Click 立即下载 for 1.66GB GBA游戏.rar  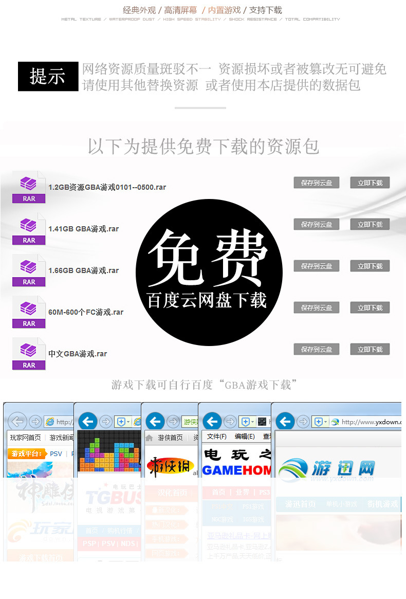click(x=370, y=266)
